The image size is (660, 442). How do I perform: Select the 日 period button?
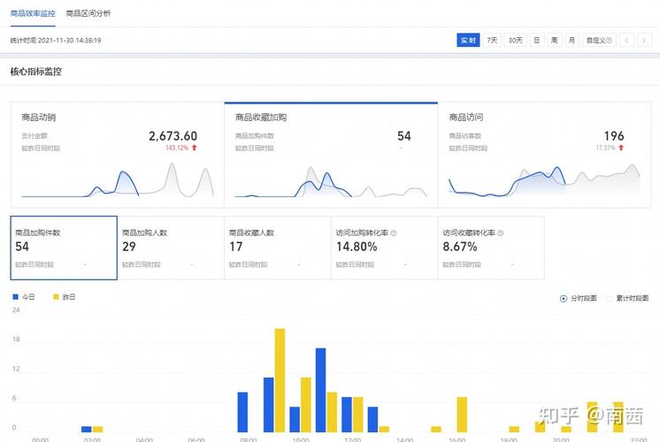pyautogui.click(x=537, y=41)
